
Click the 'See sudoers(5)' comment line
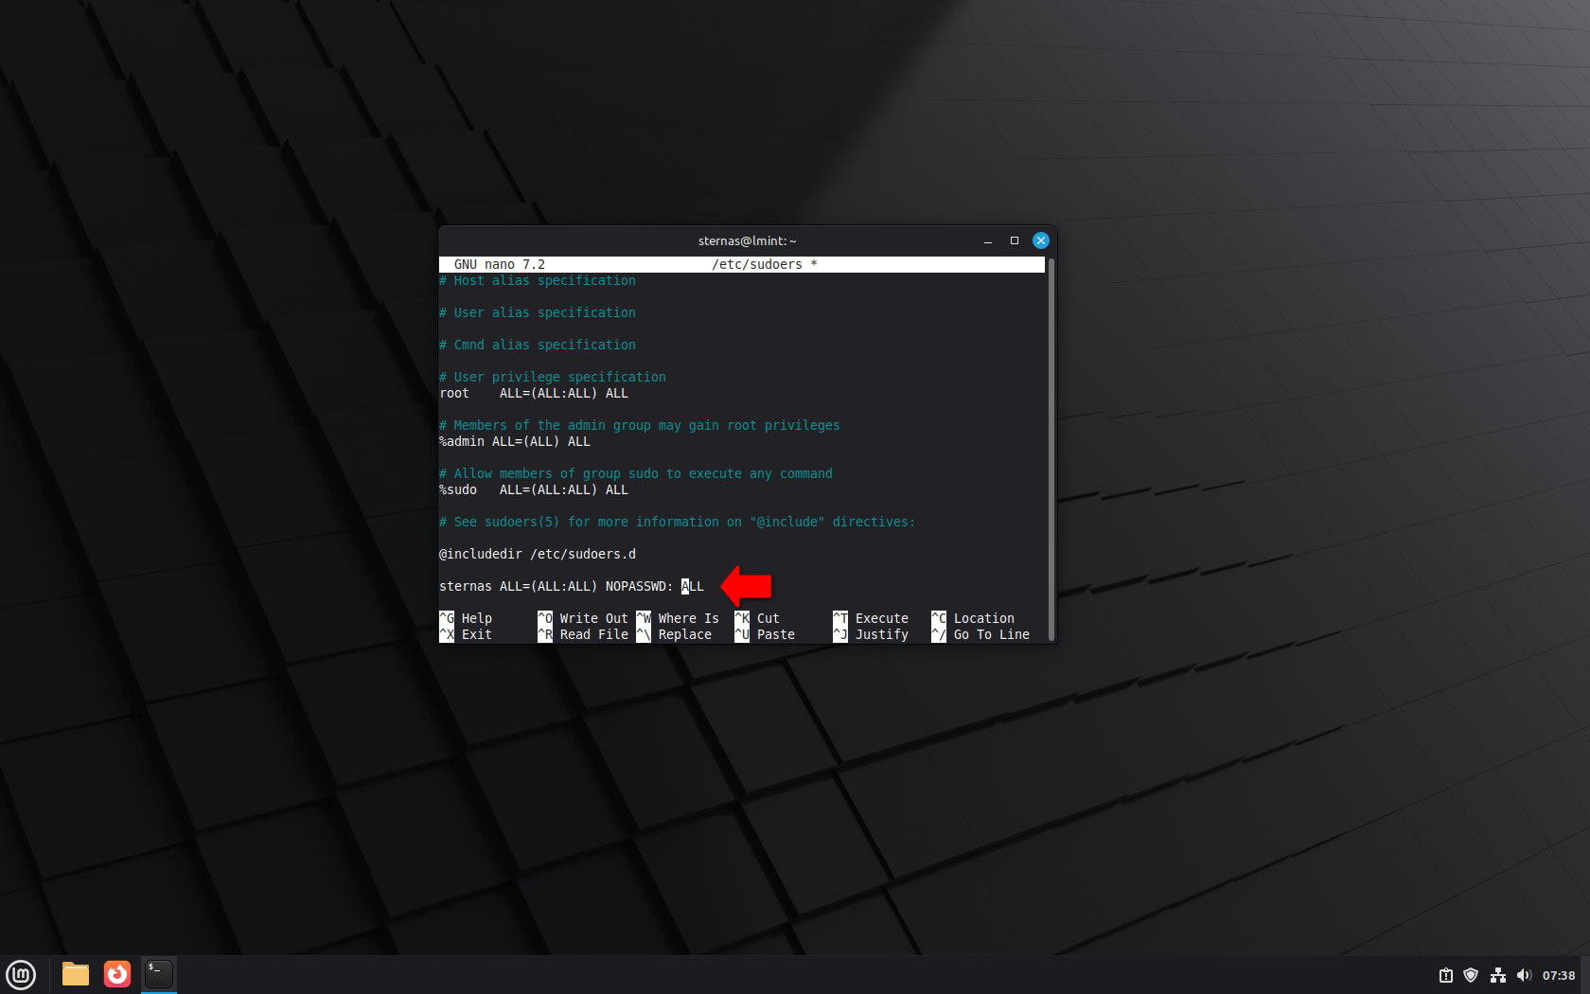tap(677, 522)
